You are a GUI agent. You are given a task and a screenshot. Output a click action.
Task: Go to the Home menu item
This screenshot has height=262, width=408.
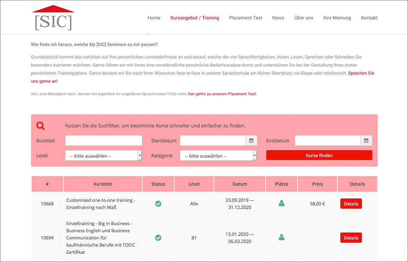(x=154, y=18)
